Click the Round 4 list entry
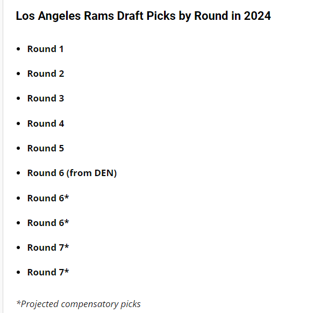The image size is (321, 313). [x=46, y=123]
